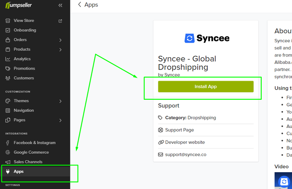Click the Onboarding checkmark icon
The width and height of the screenshot is (292, 189).
(8, 30)
